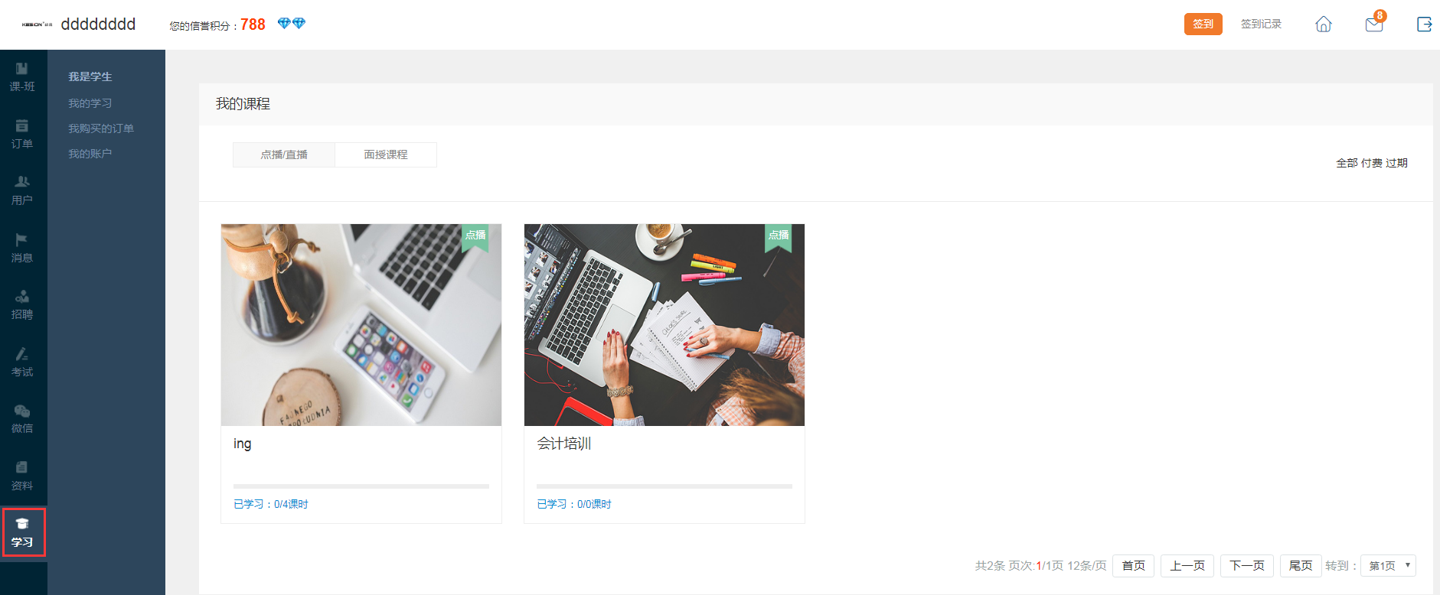The width and height of the screenshot is (1440, 595).
Task: Expand the 第1页 page jump dropdown
Action: tap(1388, 566)
